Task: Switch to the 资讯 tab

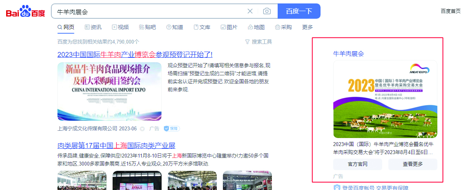Action: 93,27
